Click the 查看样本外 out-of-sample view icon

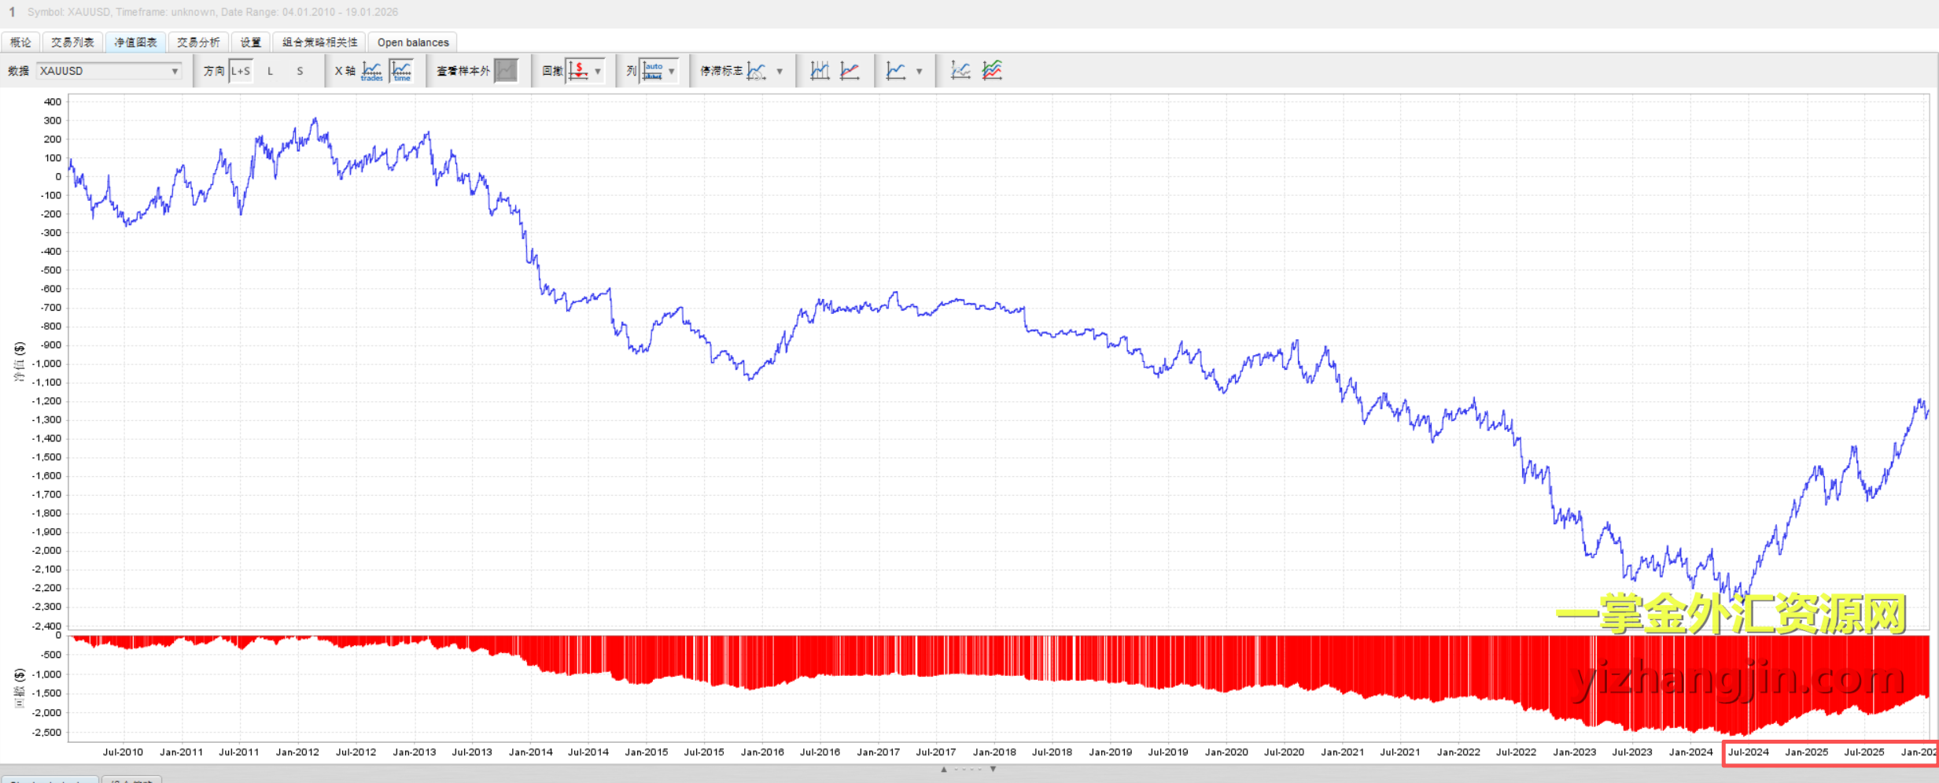click(x=506, y=71)
